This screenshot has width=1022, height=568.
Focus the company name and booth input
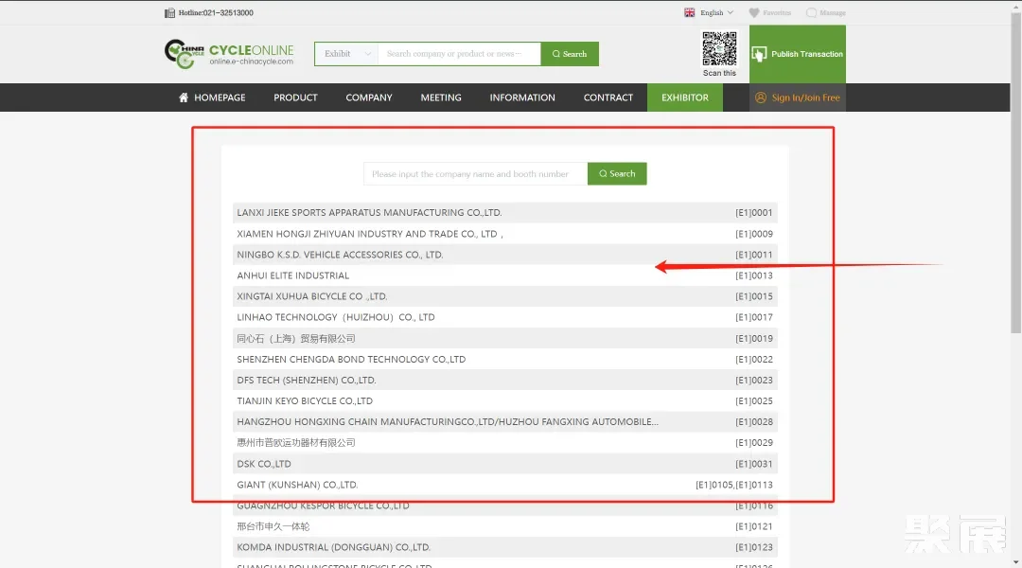(475, 174)
